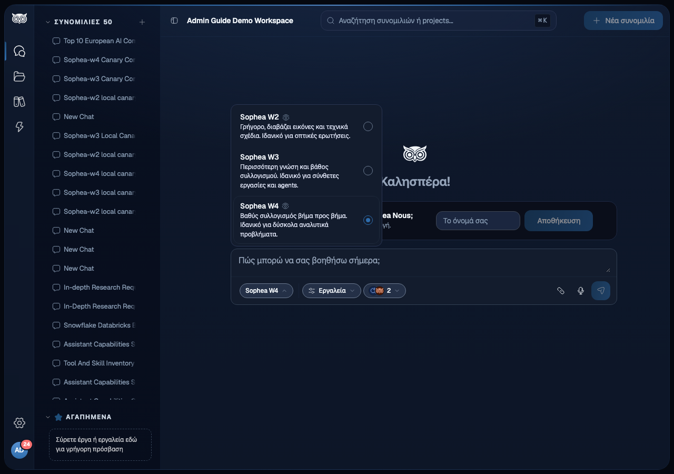Open the agents dropdown showing 2

384,291
